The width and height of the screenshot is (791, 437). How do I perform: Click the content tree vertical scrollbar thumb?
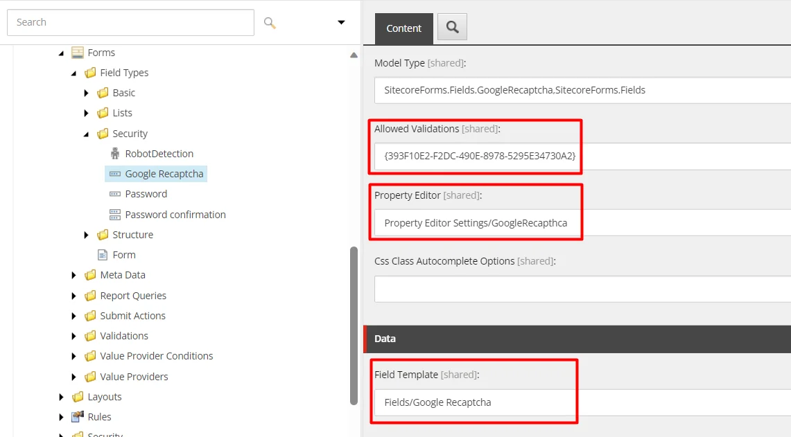pos(354,325)
